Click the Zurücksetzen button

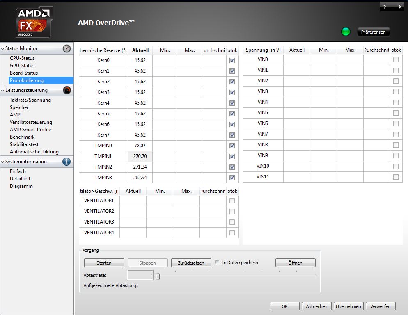tap(191, 263)
